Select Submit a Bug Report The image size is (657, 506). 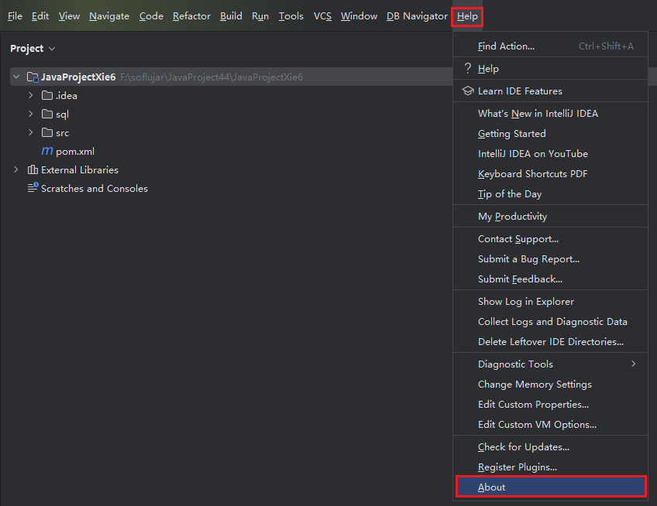tap(550, 259)
